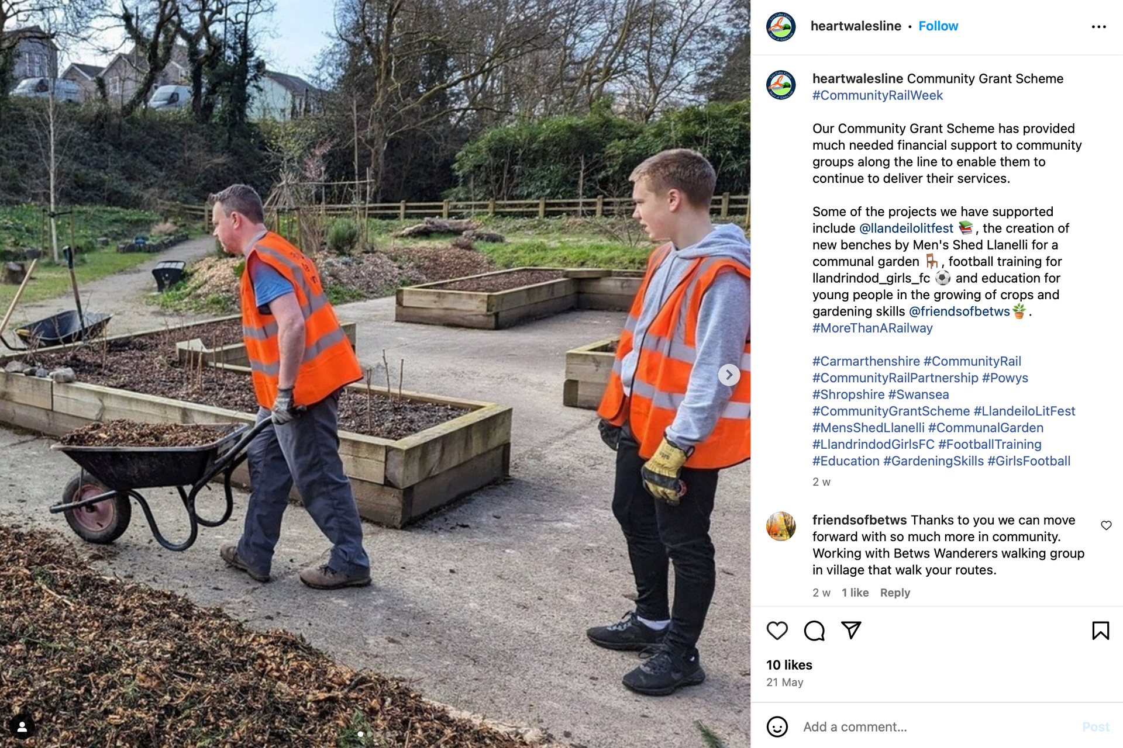This screenshot has height=748, width=1123.
Task: Open the three-dot more options menu
Action: click(x=1098, y=27)
